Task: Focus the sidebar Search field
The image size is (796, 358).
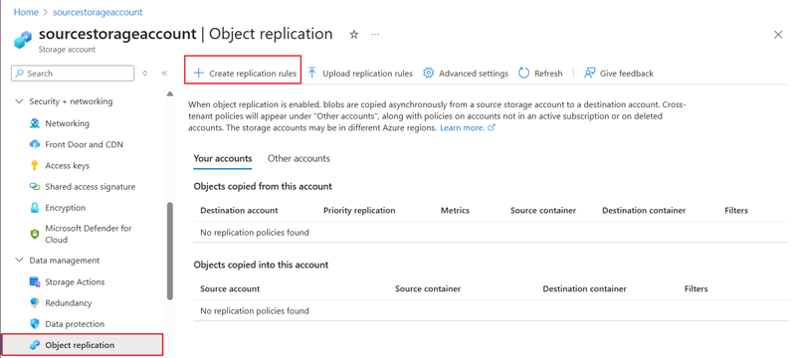Action: coord(73,73)
